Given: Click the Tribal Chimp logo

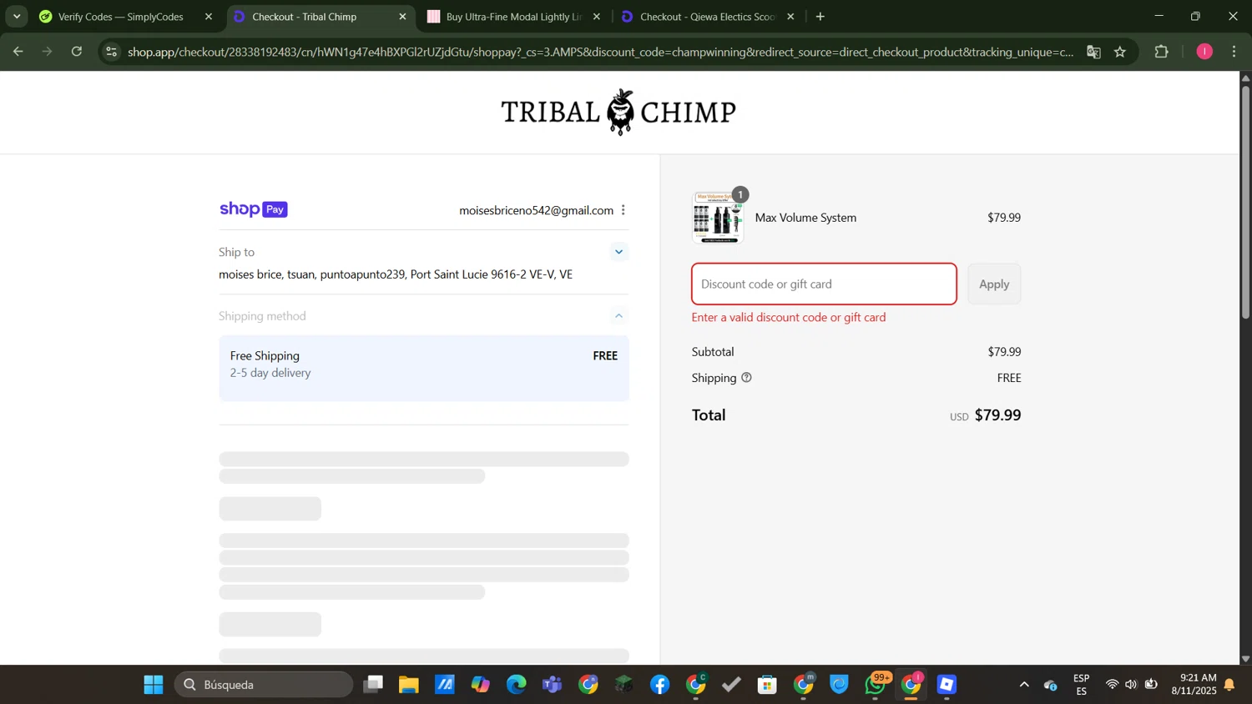Looking at the screenshot, I should 618,112.
